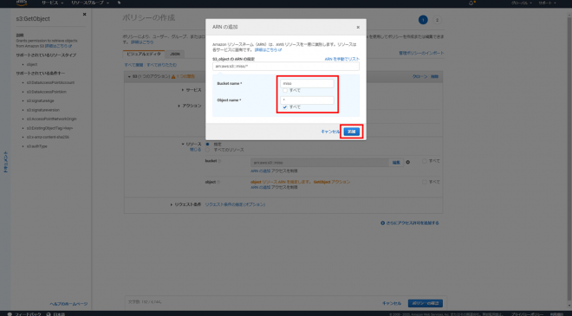Close the ARN の追加 dialog
572x316 pixels.
pyautogui.click(x=358, y=28)
